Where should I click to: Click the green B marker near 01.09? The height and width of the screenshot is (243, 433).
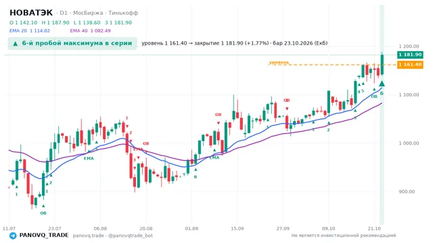196,177
